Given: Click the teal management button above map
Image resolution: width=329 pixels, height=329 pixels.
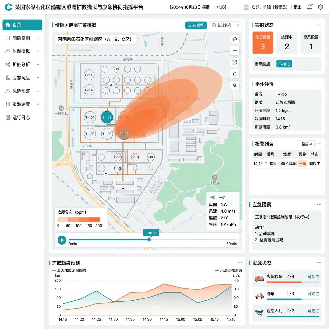Looking at the screenshot, I should (196, 25).
